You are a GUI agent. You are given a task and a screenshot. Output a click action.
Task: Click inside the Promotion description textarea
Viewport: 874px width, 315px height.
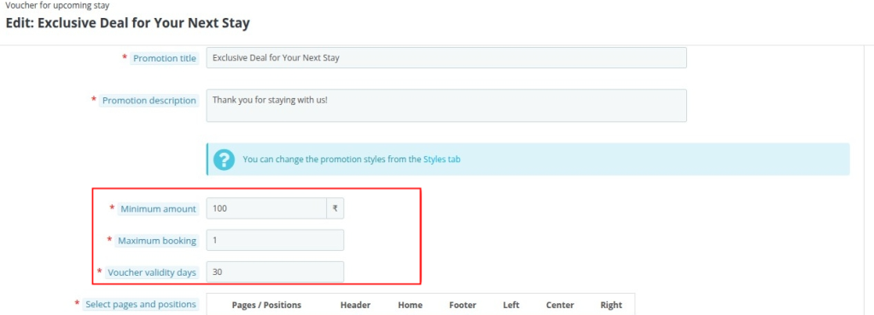pos(446,105)
